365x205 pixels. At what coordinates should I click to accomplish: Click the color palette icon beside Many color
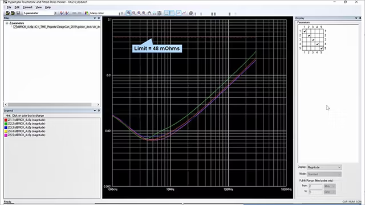point(86,13)
